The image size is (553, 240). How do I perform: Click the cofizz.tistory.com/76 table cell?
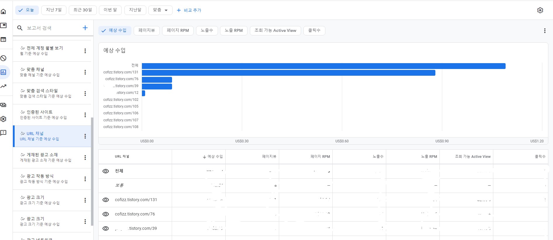click(135, 214)
